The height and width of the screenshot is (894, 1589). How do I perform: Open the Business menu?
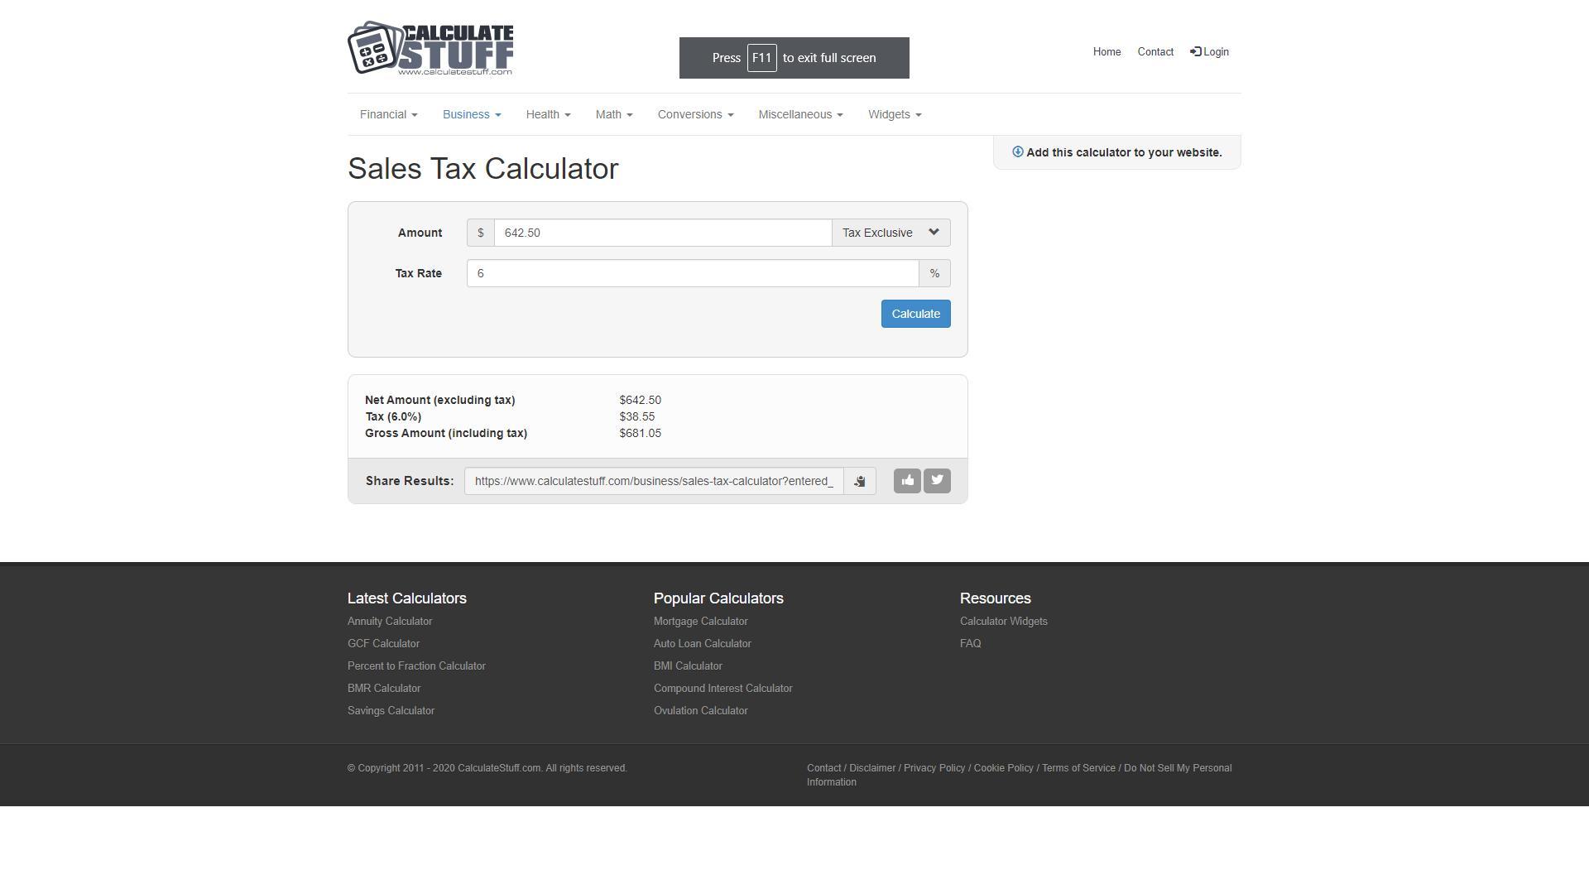[x=471, y=114]
